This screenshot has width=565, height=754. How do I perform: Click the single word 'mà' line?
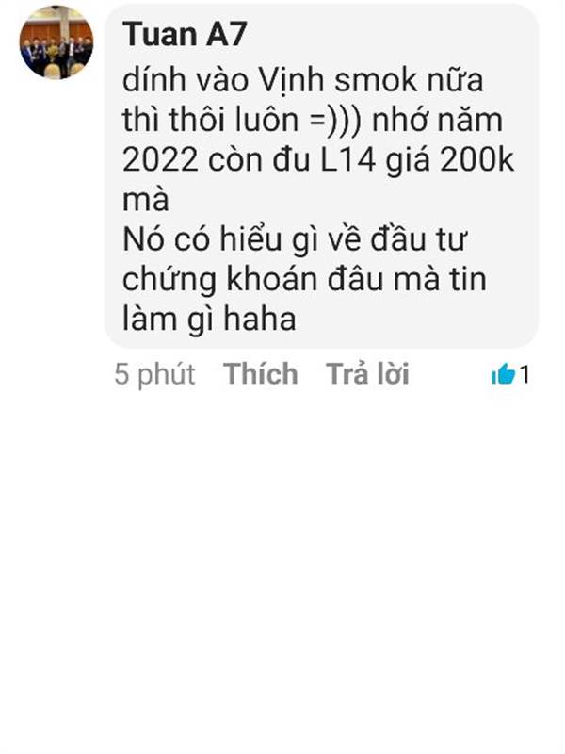(x=146, y=200)
